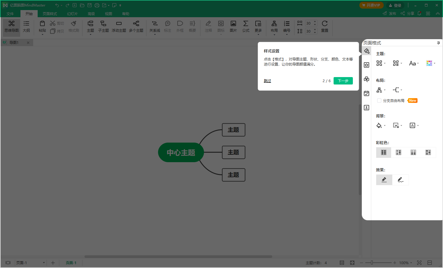Switch to the 页面样式 tab
The width and height of the screenshot is (443, 268).
[x=50, y=14]
